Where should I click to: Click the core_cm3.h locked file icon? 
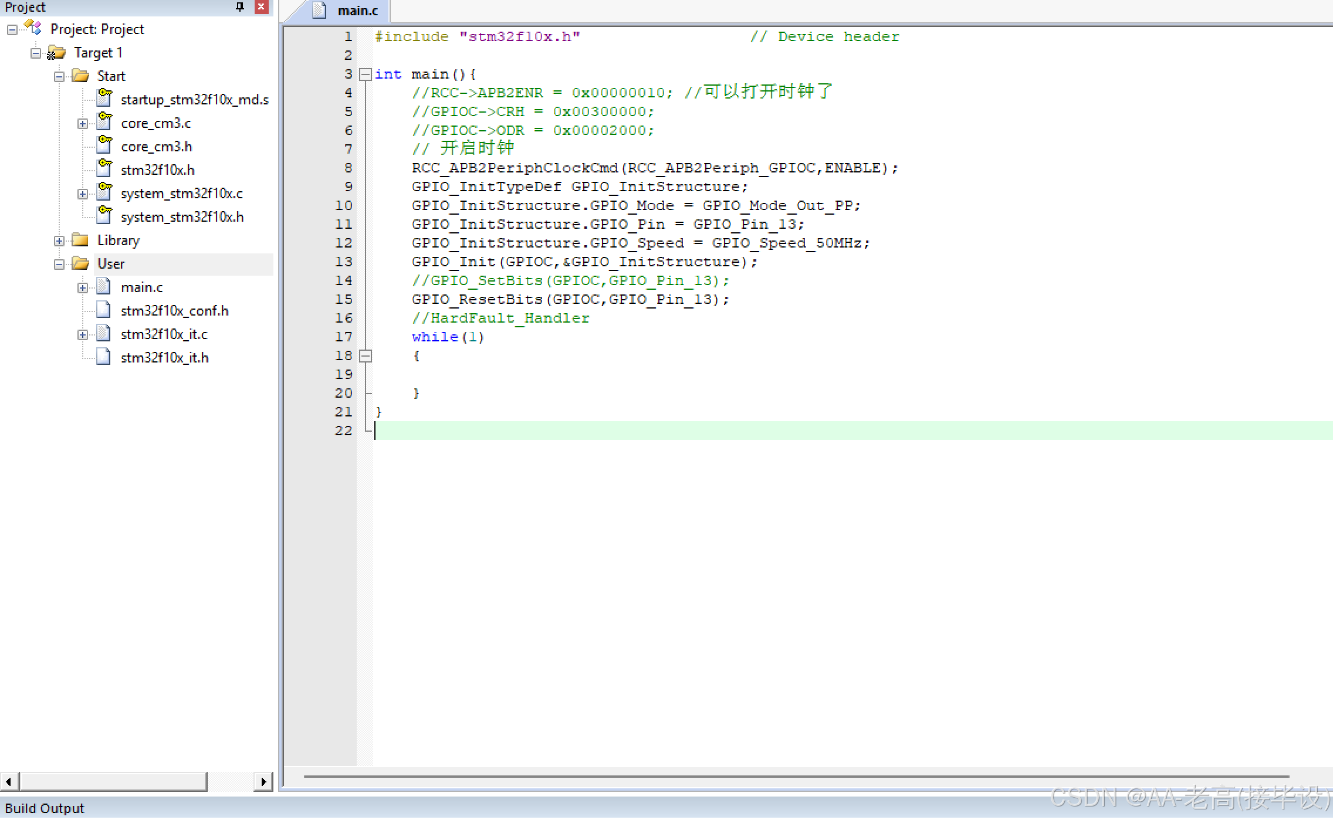[104, 145]
